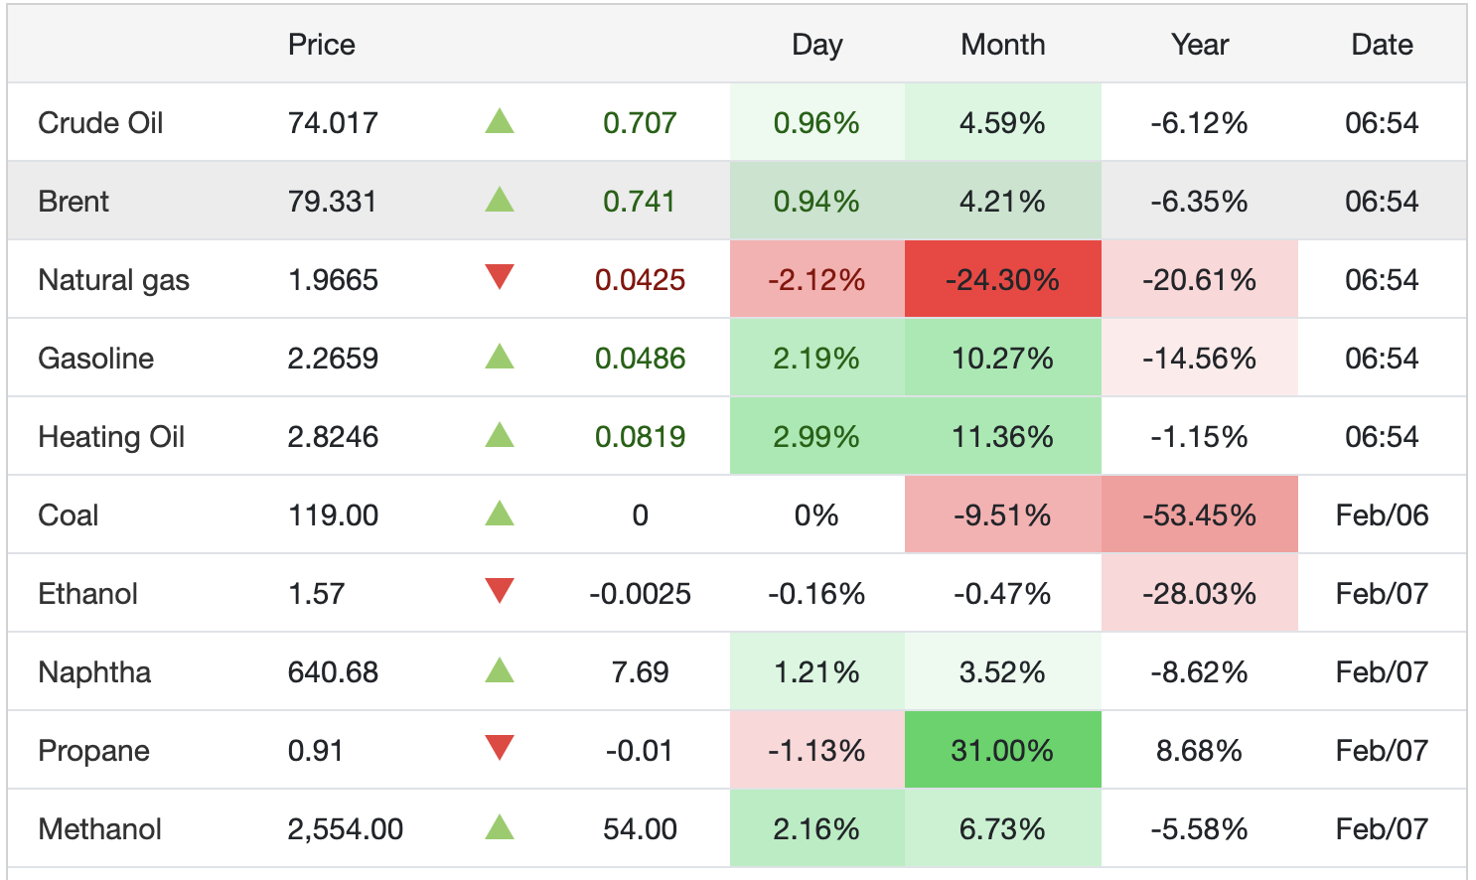
Task: Click Naphtha change value 7.69
Action: click(x=640, y=672)
